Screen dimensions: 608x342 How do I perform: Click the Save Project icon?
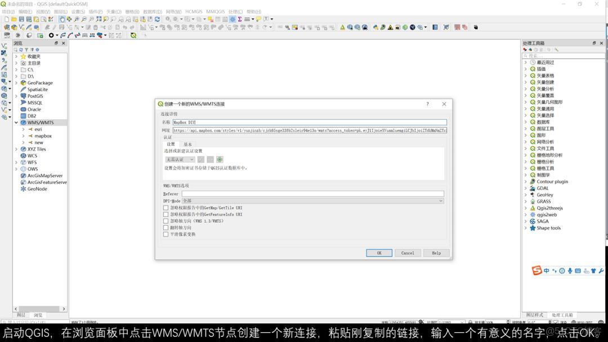pos(21,19)
